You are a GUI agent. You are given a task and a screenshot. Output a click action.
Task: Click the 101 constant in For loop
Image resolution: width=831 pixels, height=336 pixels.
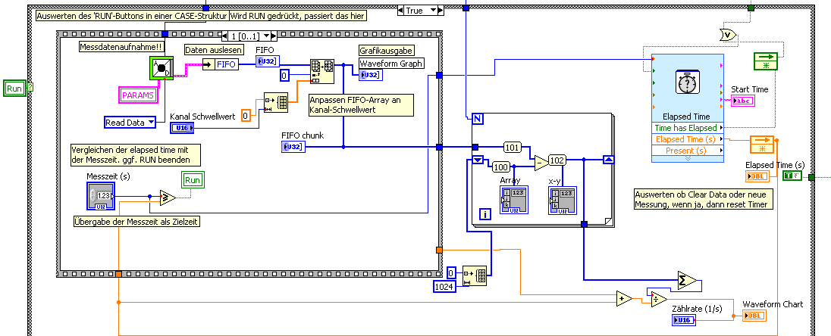click(x=513, y=148)
